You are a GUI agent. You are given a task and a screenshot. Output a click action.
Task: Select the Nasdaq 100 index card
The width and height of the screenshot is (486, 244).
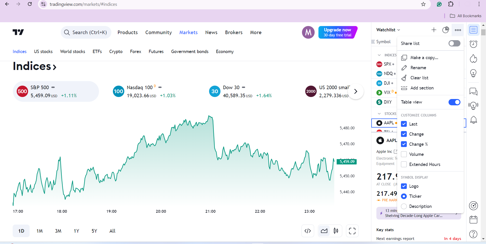[x=152, y=91]
